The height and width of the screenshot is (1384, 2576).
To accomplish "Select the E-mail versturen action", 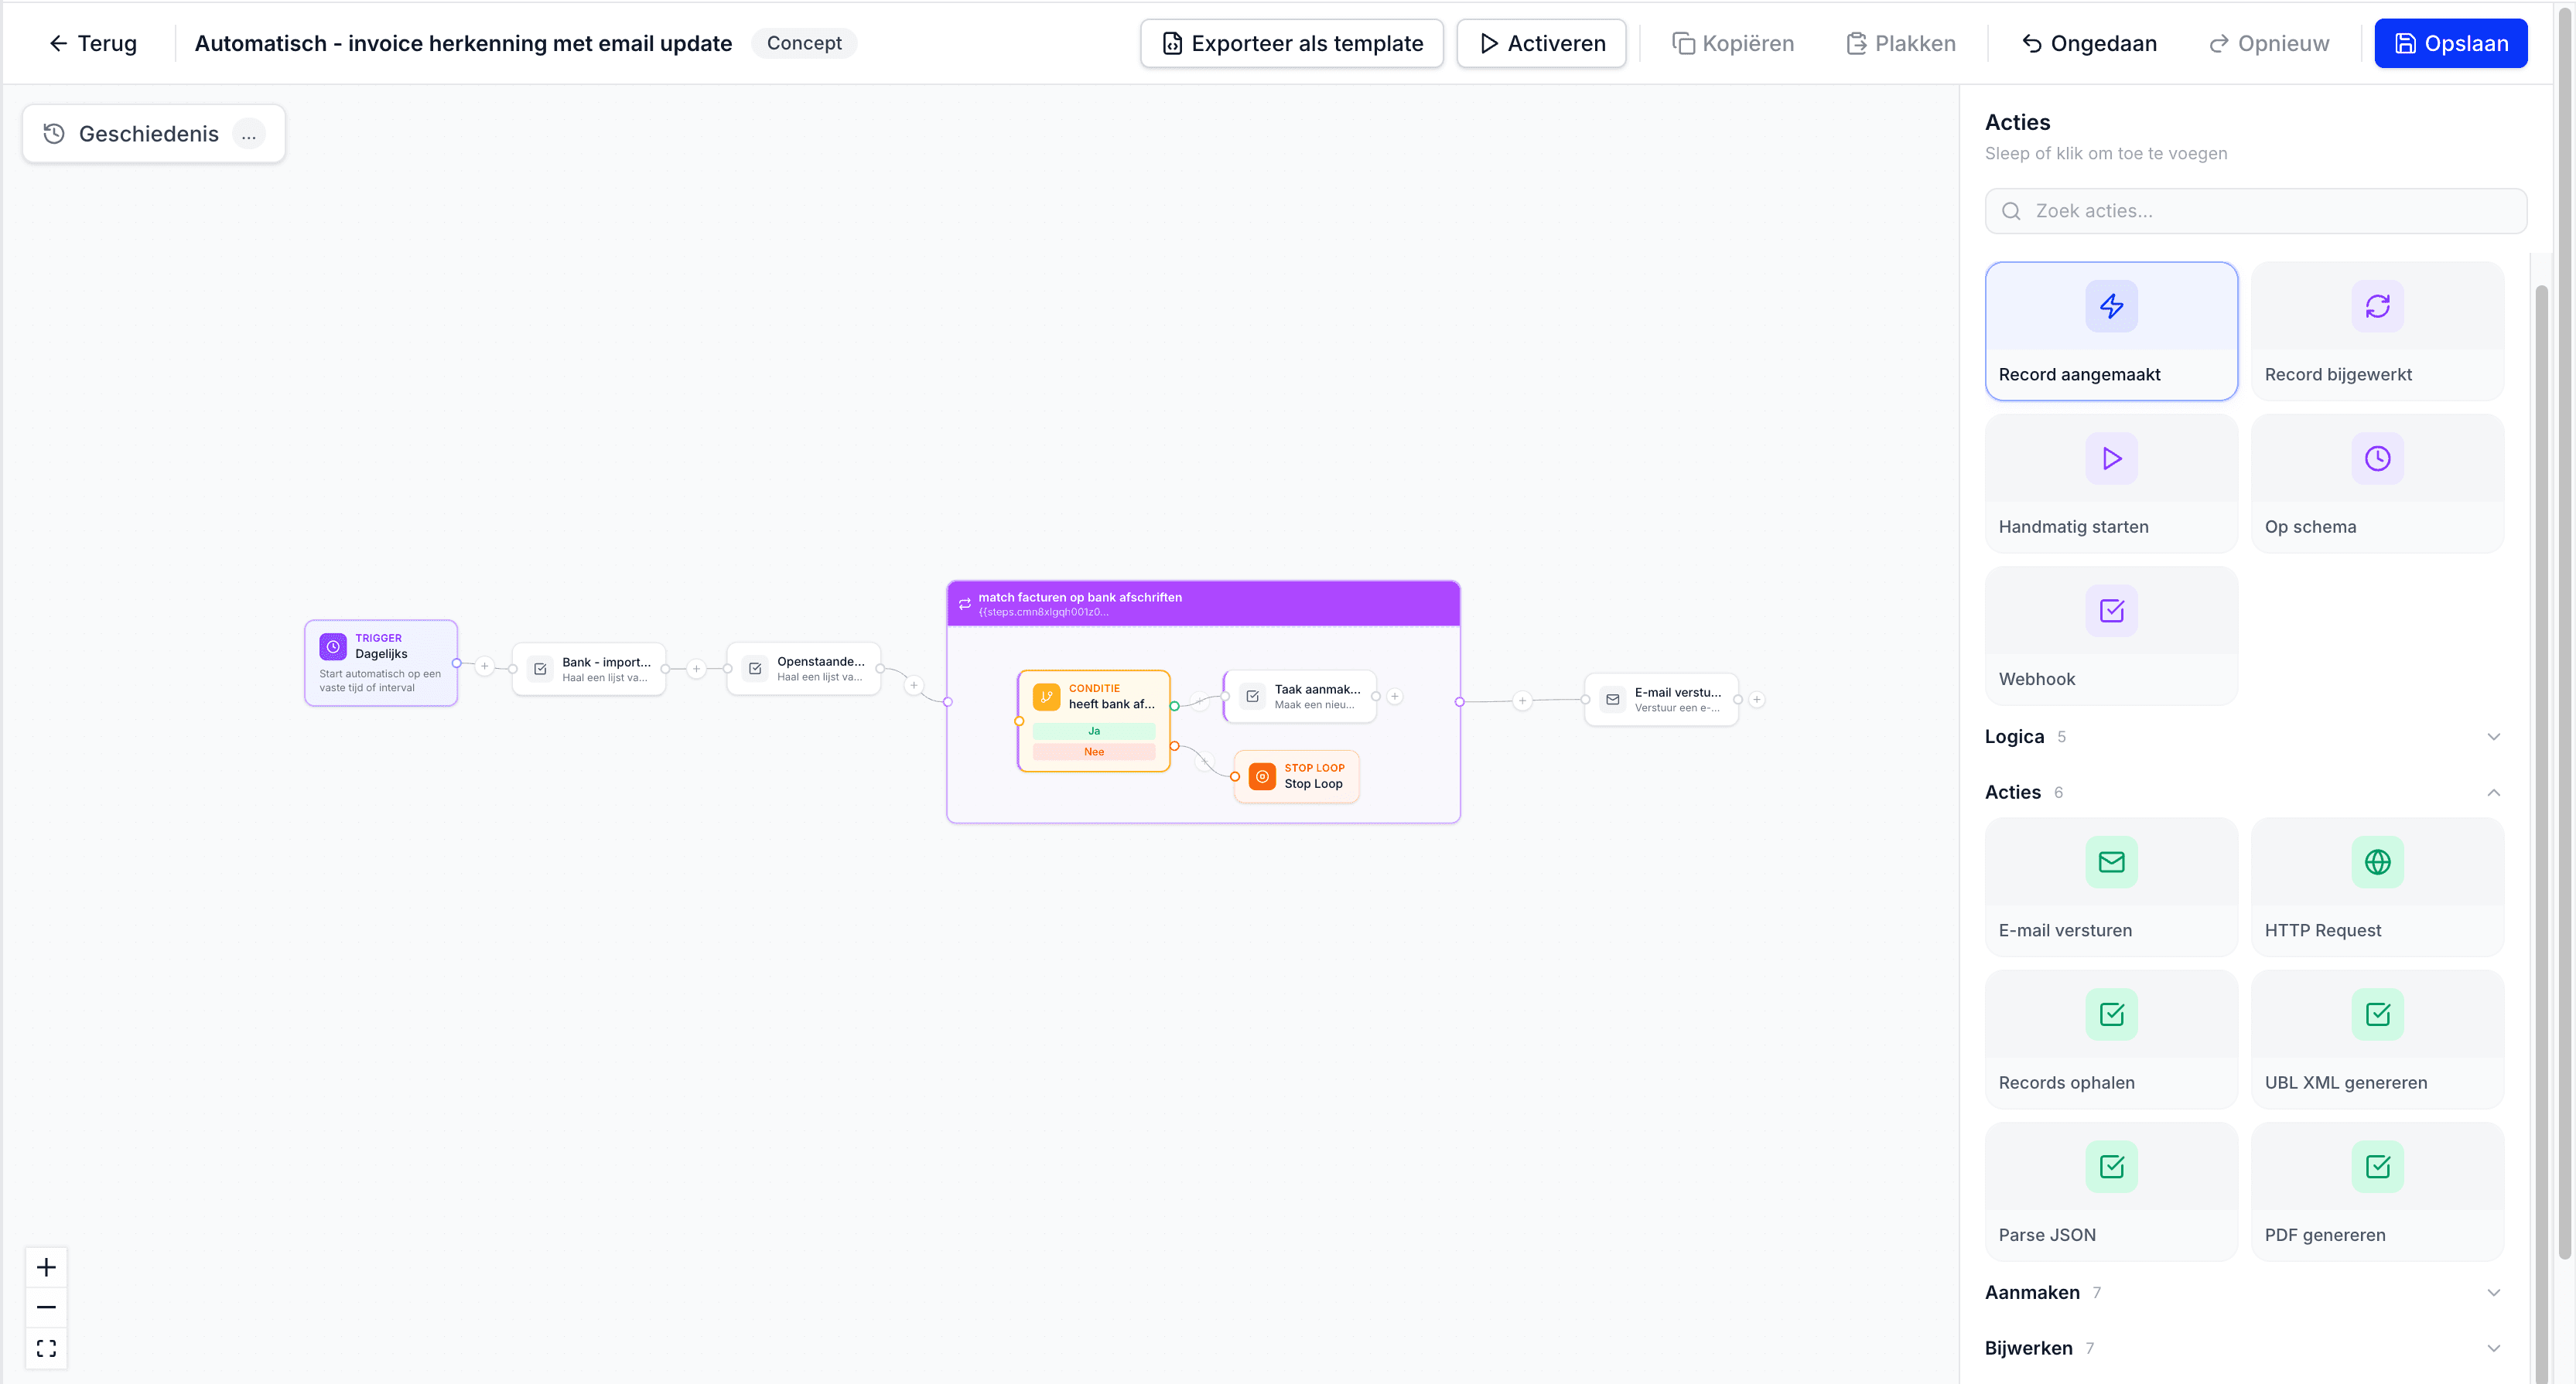I will (2111, 886).
